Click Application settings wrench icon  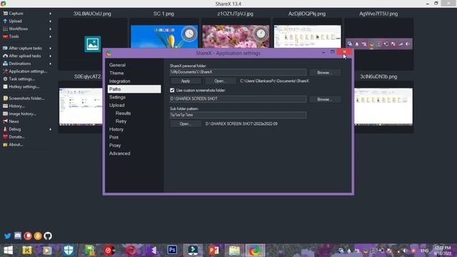(5, 71)
